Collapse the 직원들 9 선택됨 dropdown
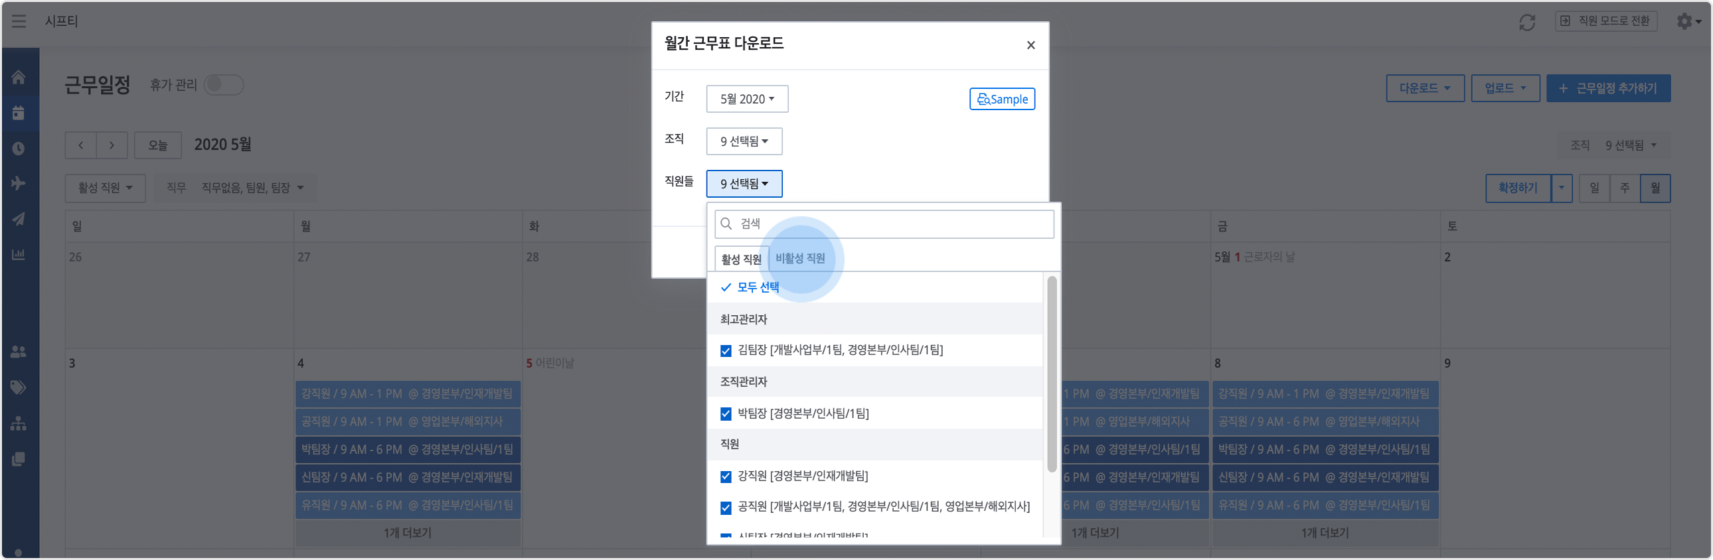 click(744, 183)
